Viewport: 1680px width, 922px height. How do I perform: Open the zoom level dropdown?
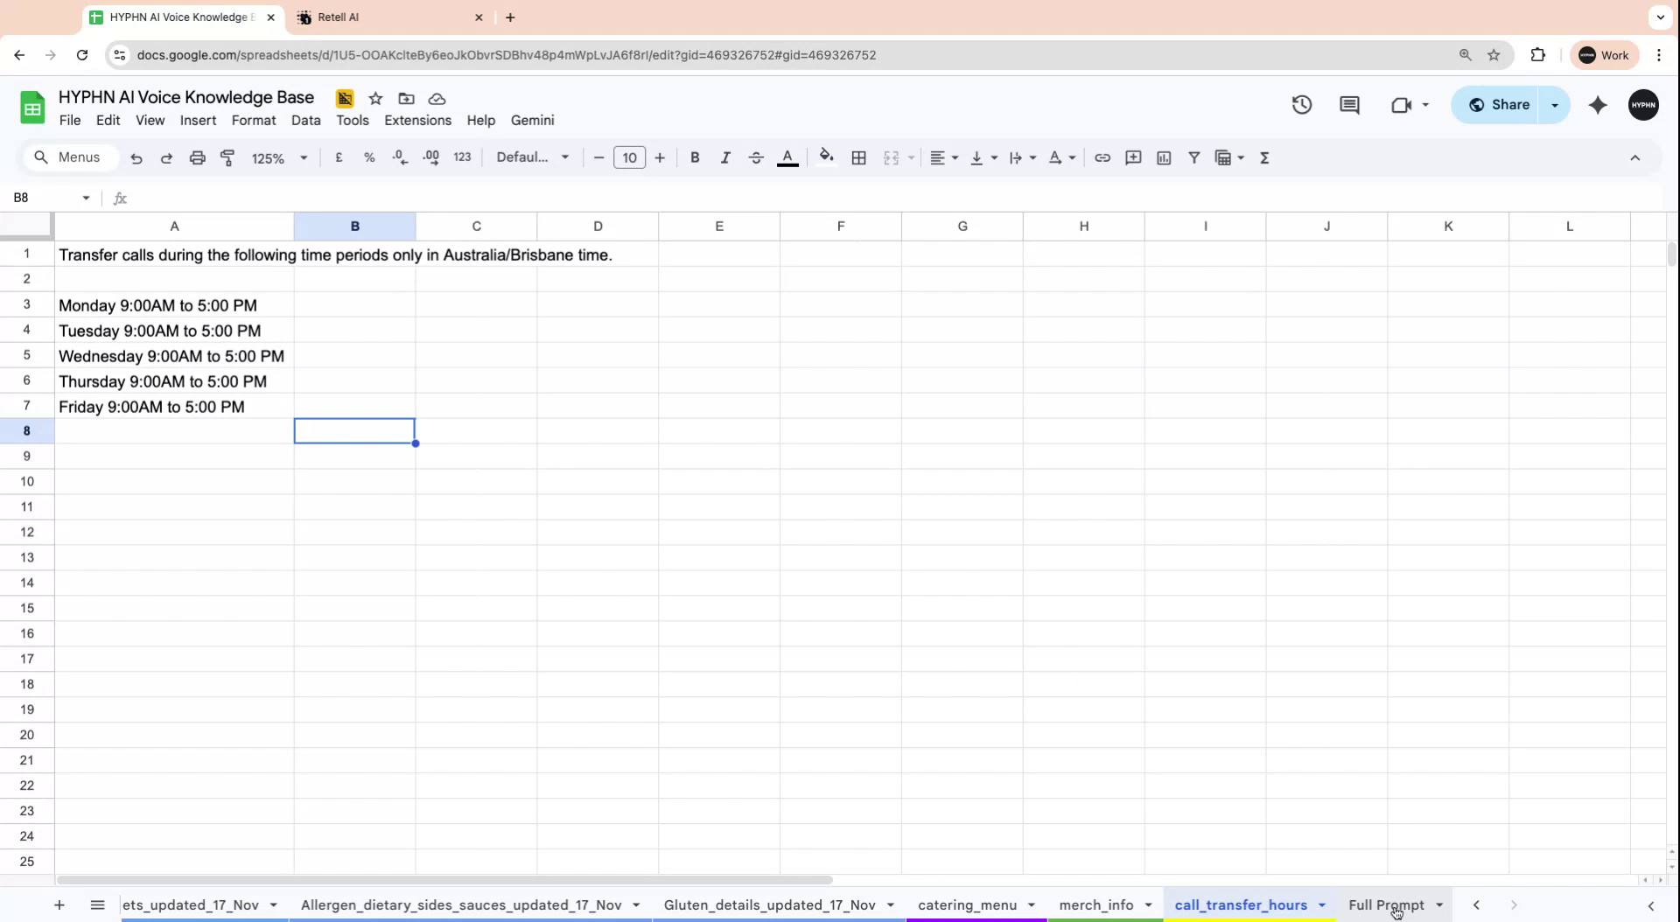pos(277,157)
